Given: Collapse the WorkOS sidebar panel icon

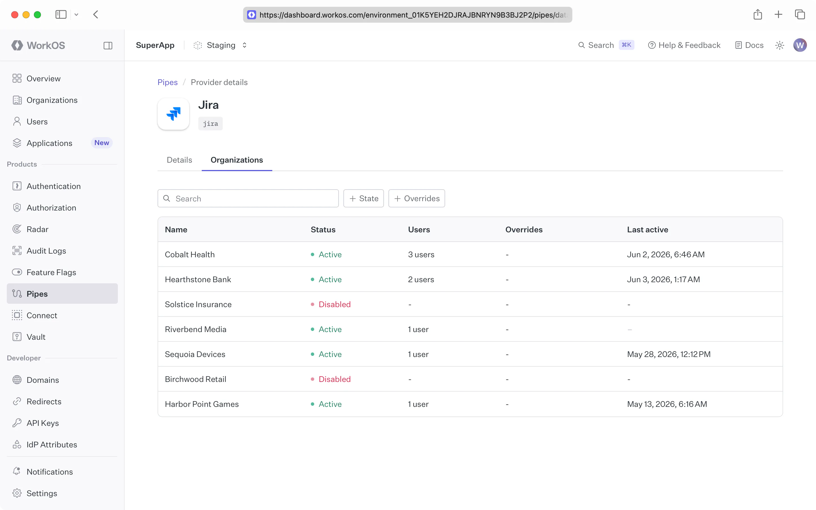Looking at the screenshot, I should (x=108, y=46).
